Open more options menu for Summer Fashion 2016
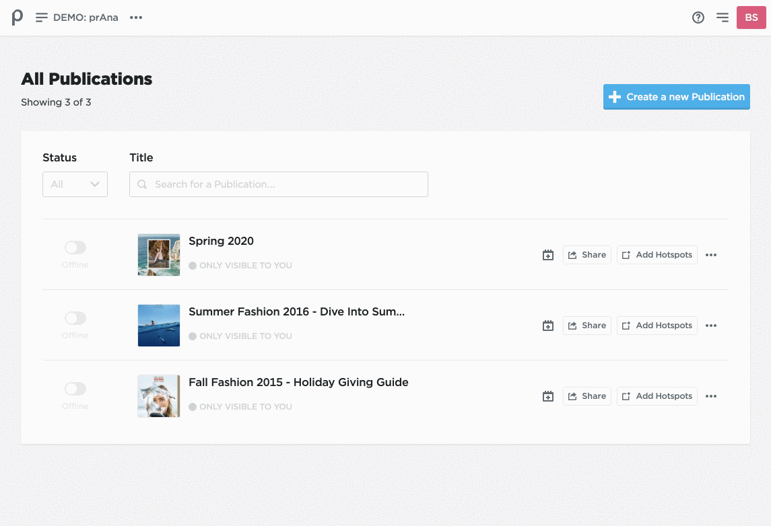This screenshot has height=526, width=771. pos(711,326)
